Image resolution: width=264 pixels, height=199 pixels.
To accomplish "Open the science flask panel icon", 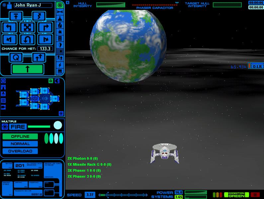I will [60, 18].
